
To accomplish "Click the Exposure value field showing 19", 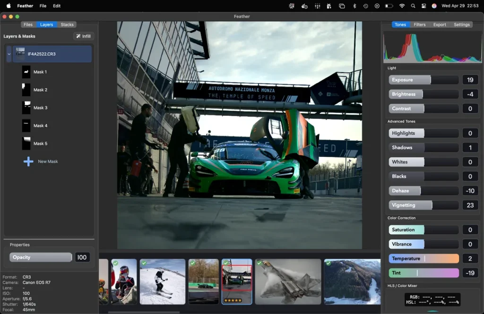I will (470, 80).
